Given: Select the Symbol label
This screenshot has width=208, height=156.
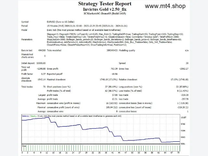Looking at the screenshot, I should pos(25,22).
